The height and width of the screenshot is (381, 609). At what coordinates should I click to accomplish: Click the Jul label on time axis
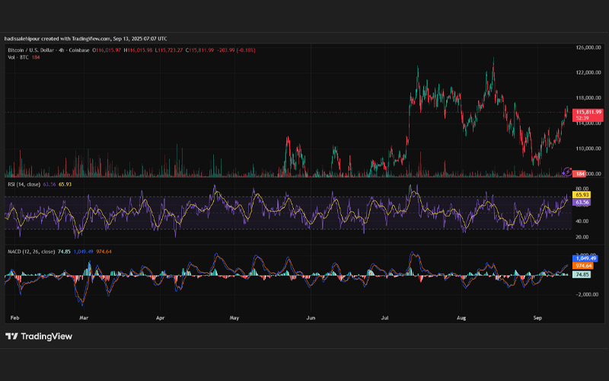pyautogui.click(x=384, y=318)
